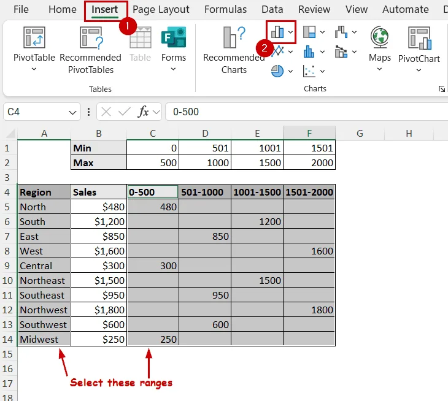The height and width of the screenshot is (401, 448).
Task: Expand the combo chart dropdown arrow
Action: click(x=354, y=52)
